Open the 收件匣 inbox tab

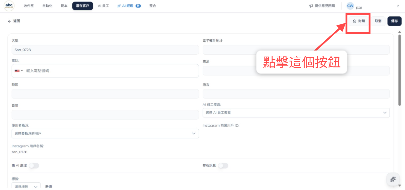(x=29, y=6)
